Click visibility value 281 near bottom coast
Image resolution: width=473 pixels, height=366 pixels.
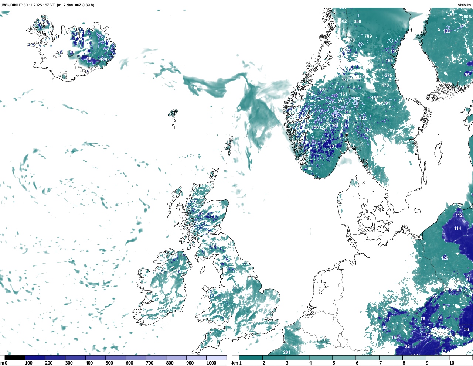[287, 352]
